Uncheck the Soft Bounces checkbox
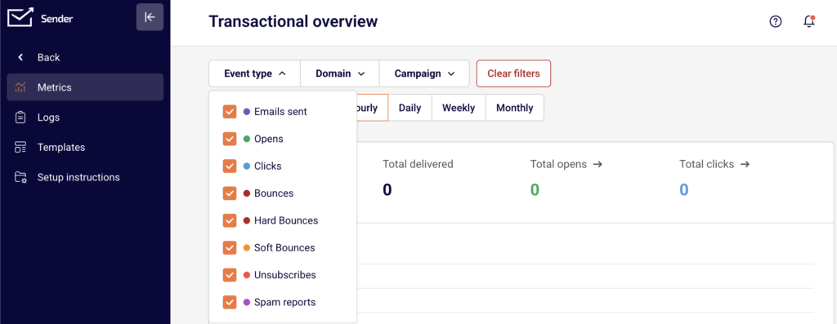Screen dimensions: 837x324 pos(230,248)
